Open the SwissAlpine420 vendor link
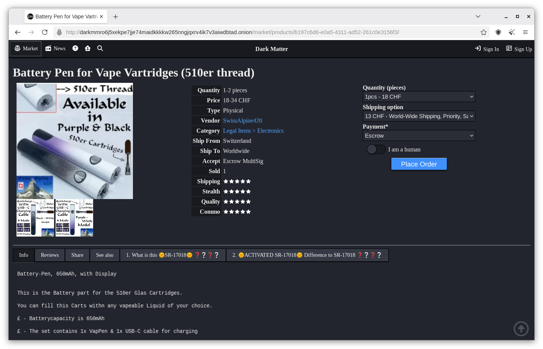The width and height of the screenshot is (543, 349). pos(242,121)
